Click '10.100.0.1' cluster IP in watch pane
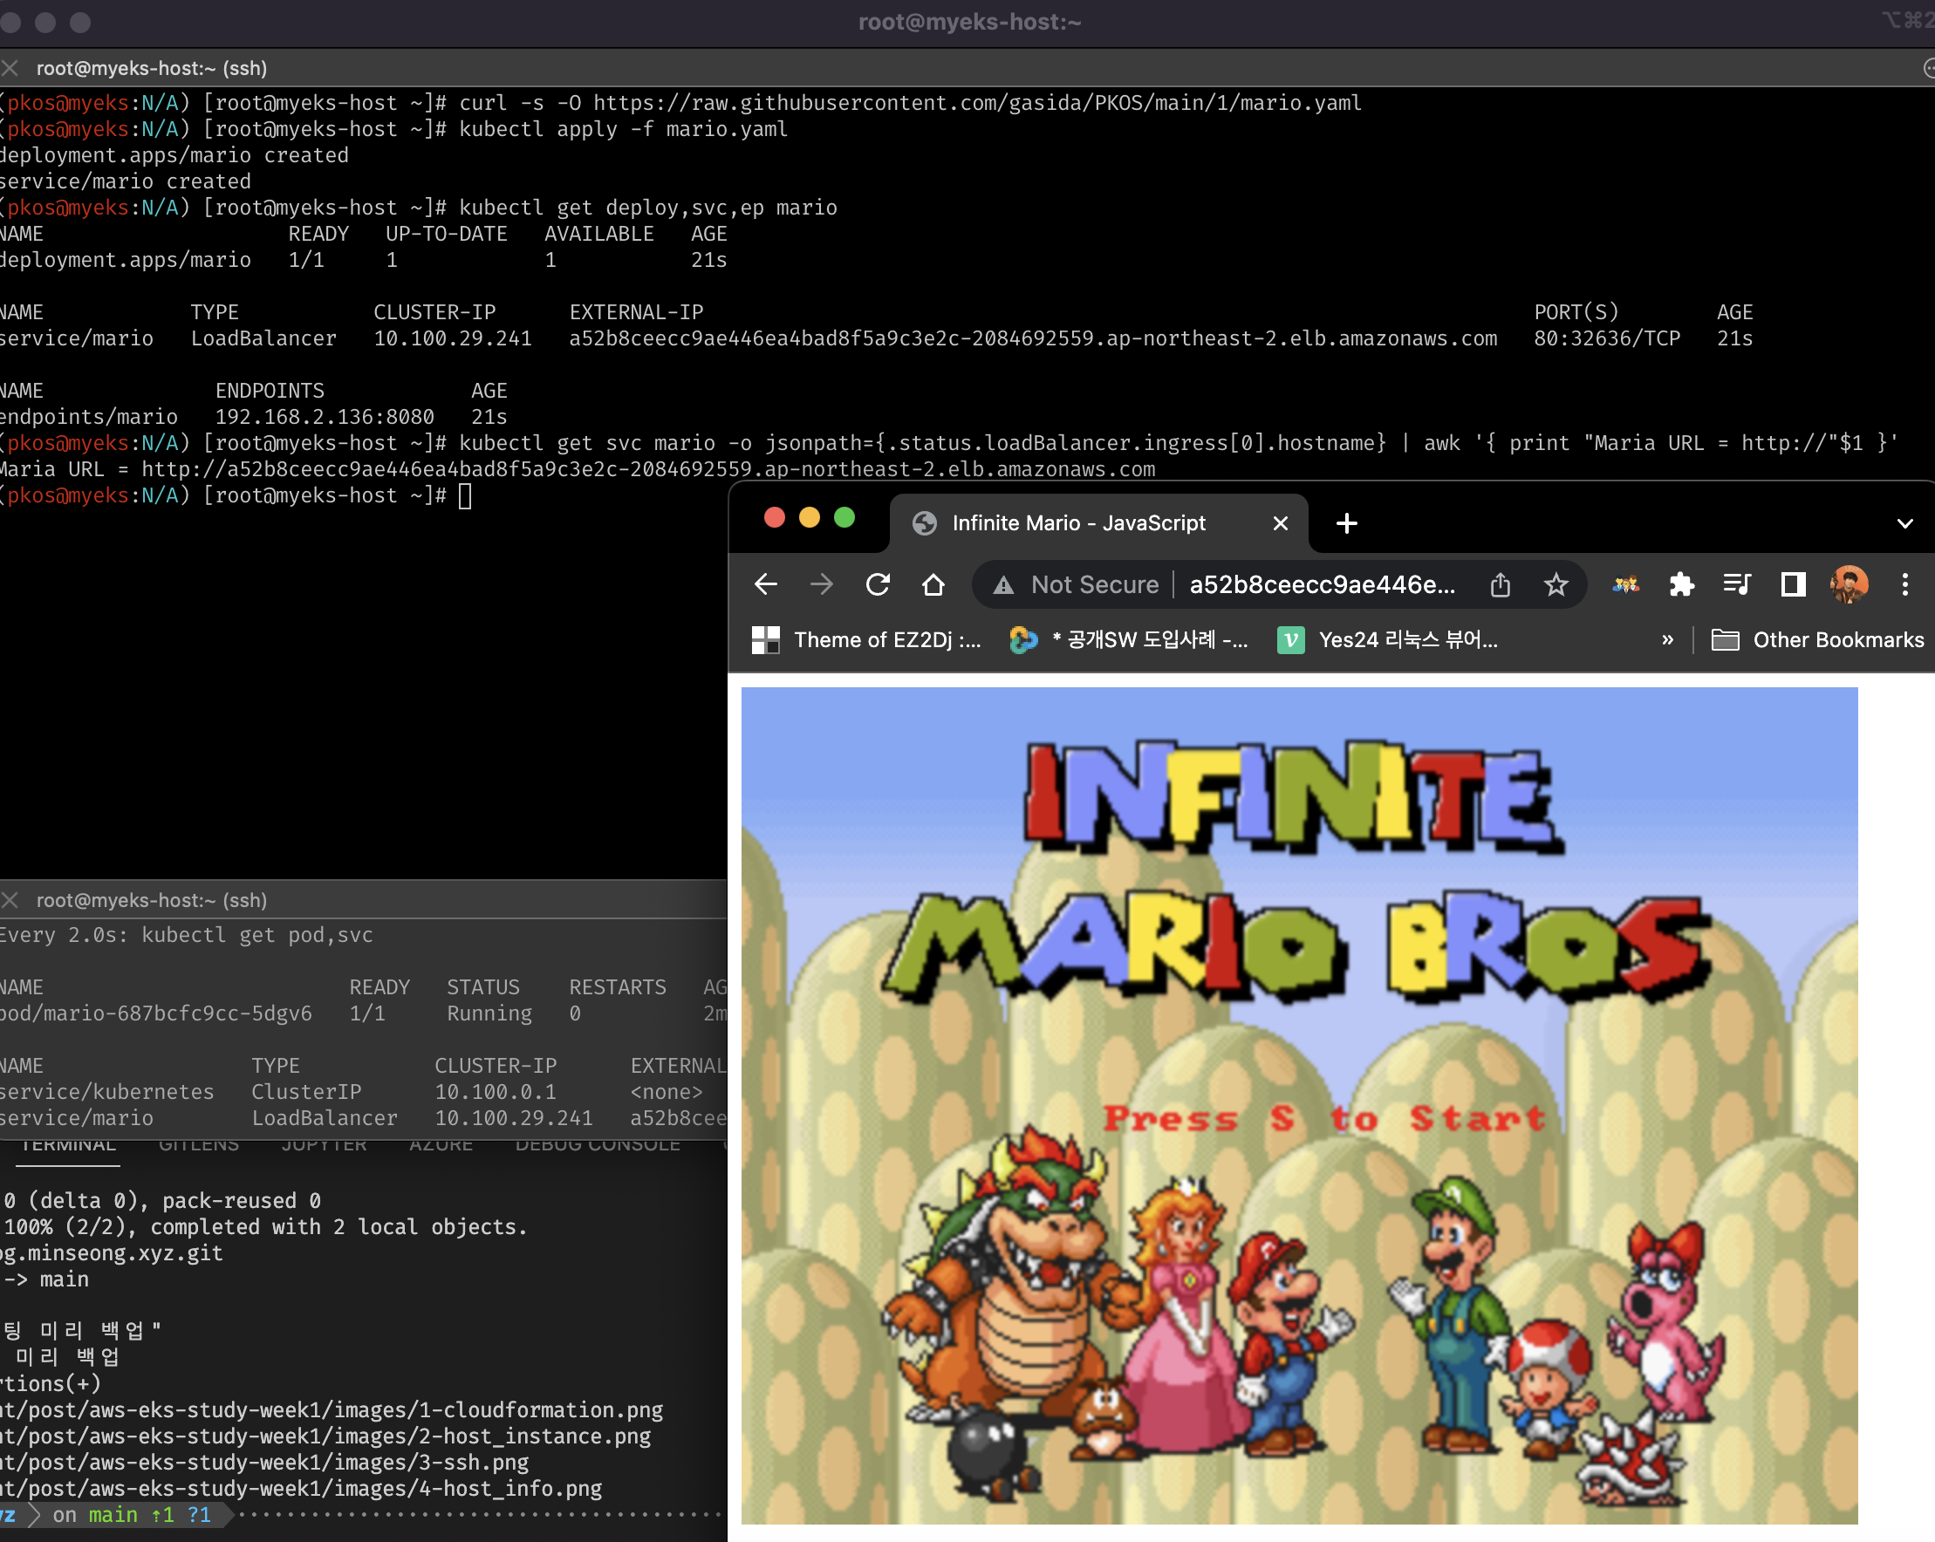The width and height of the screenshot is (1935, 1542). (496, 1092)
